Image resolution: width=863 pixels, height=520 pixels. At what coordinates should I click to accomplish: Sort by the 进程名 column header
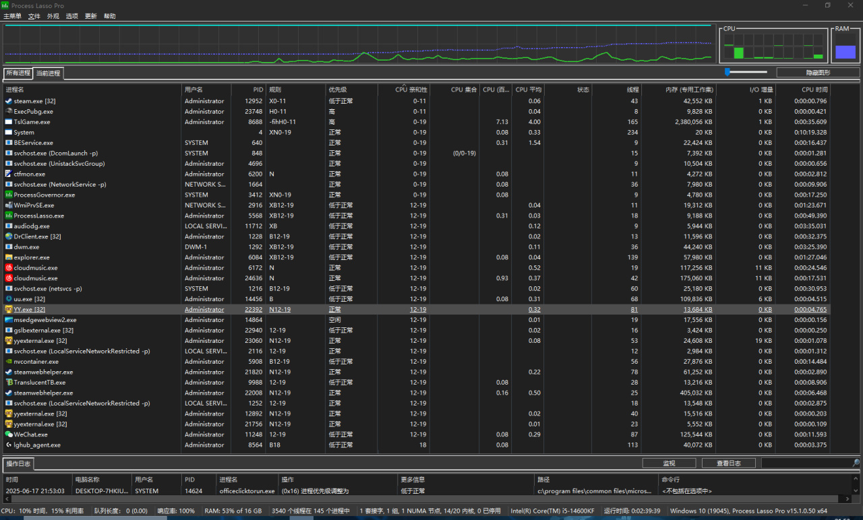tap(92, 90)
